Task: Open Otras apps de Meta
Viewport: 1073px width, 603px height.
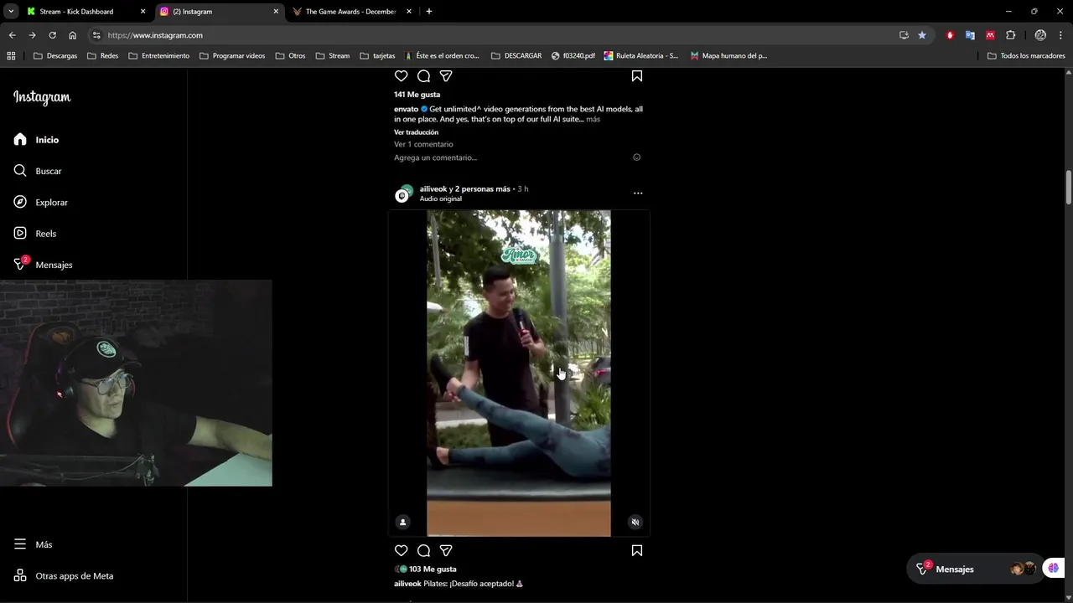Action: (64, 575)
